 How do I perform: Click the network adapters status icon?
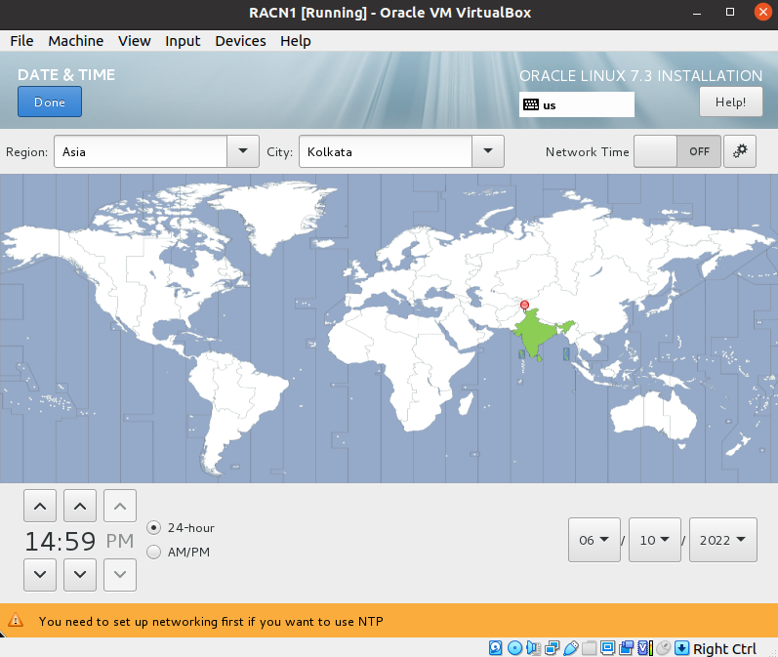pyautogui.click(x=552, y=648)
